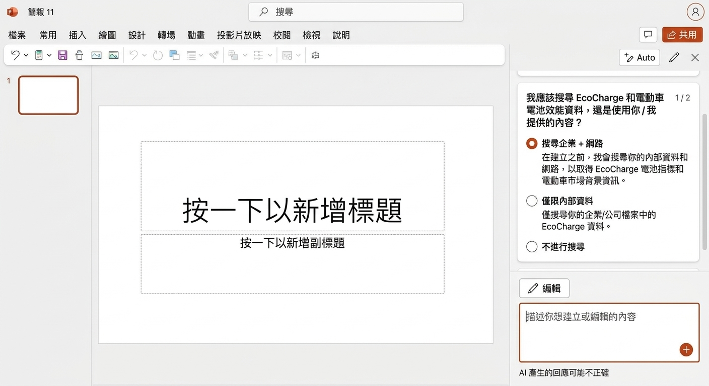Open the 說明 tab

click(x=341, y=35)
